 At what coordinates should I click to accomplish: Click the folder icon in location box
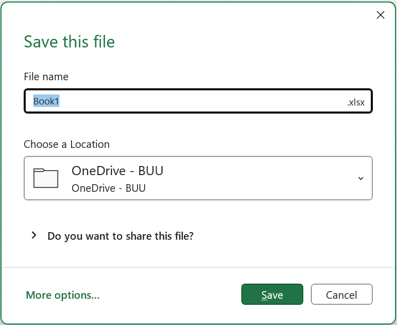coord(46,178)
